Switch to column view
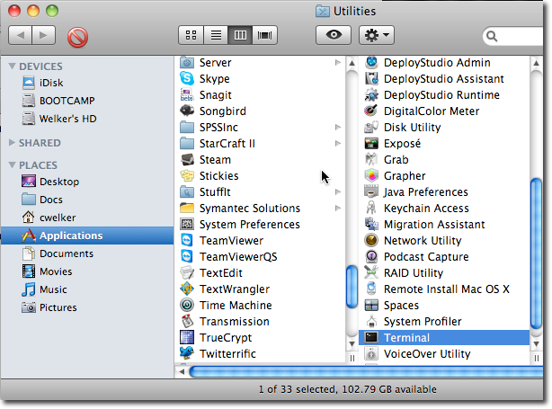552x409 pixels. (x=240, y=35)
